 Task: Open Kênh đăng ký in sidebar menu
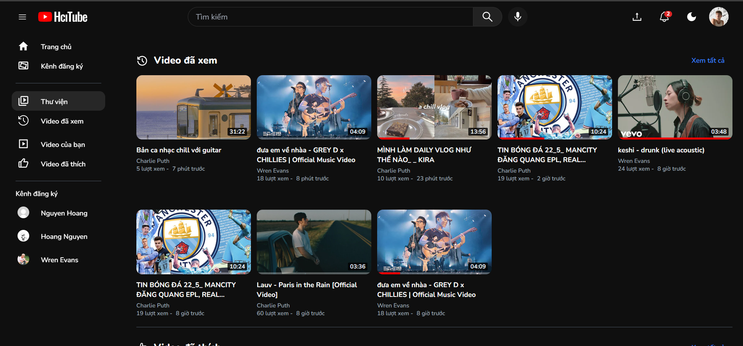click(58, 66)
